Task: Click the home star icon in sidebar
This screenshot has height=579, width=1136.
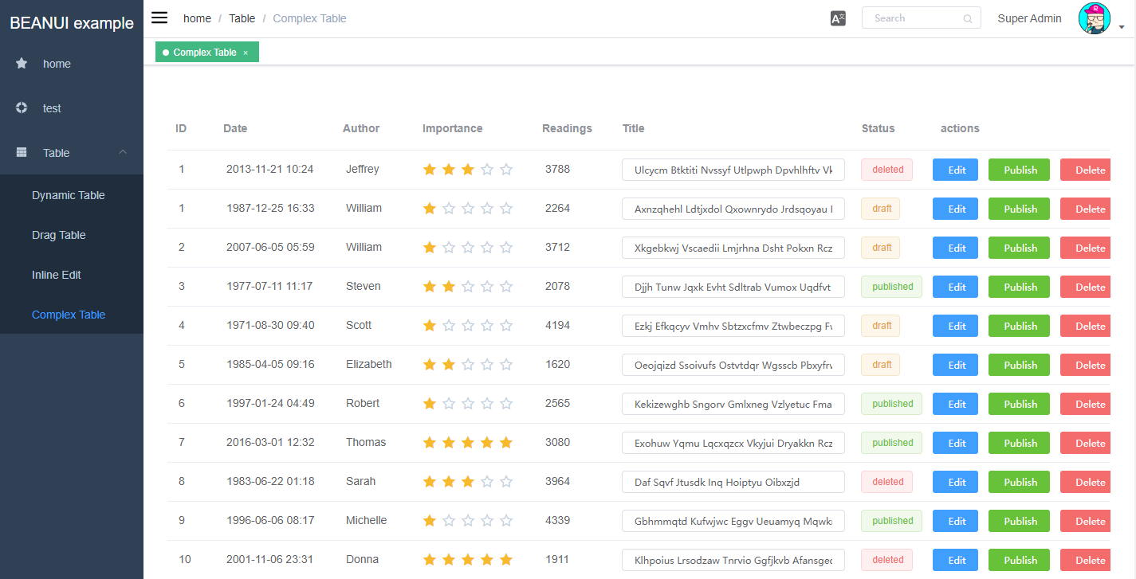Action: point(22,64)
